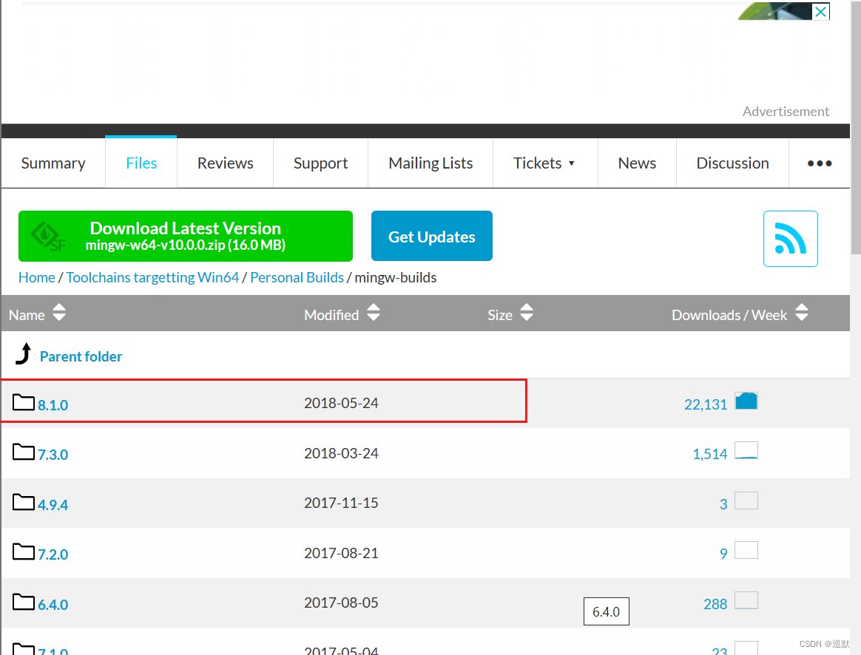Click the 2017-11-15 modified date
861x655 pixels.
point(342,503)
